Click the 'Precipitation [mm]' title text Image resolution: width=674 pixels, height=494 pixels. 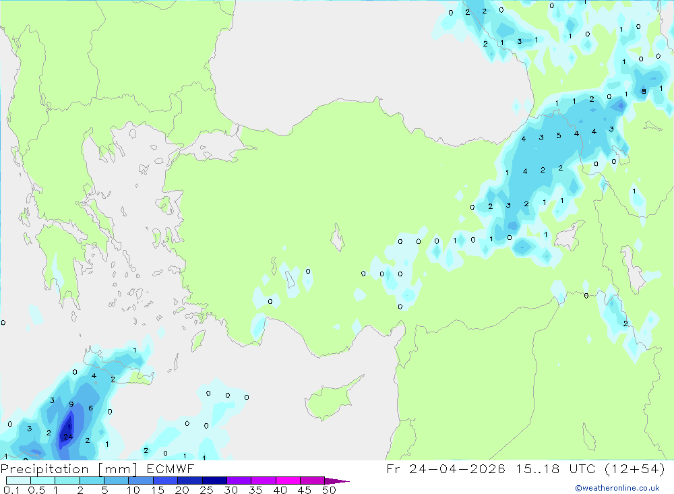(69, 468)
